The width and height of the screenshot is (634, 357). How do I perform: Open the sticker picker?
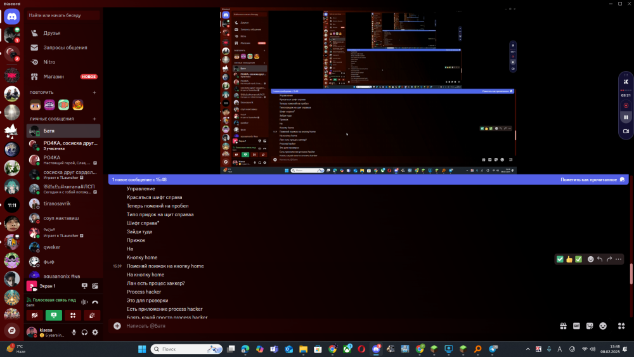click(590, 326)
